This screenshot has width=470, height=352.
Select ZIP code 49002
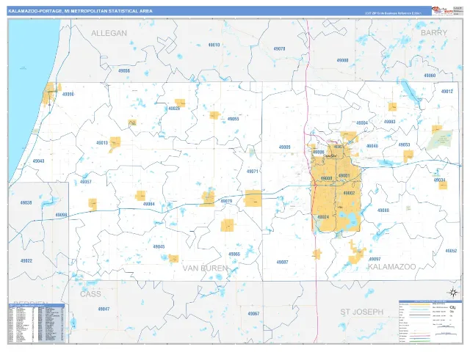(x=349, y=193)
